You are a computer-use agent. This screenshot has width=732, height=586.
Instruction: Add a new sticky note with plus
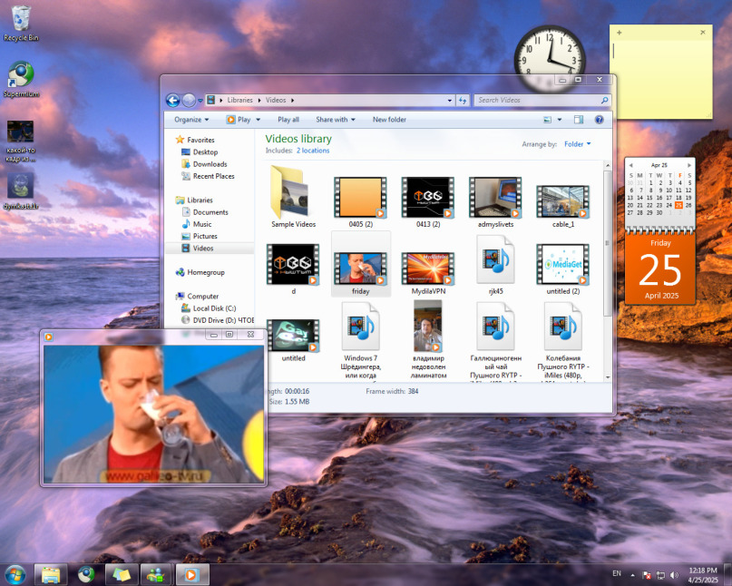[x=620, y=33]
